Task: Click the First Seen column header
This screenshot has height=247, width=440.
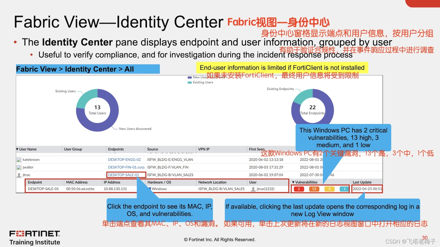Action: click(257, 149)
